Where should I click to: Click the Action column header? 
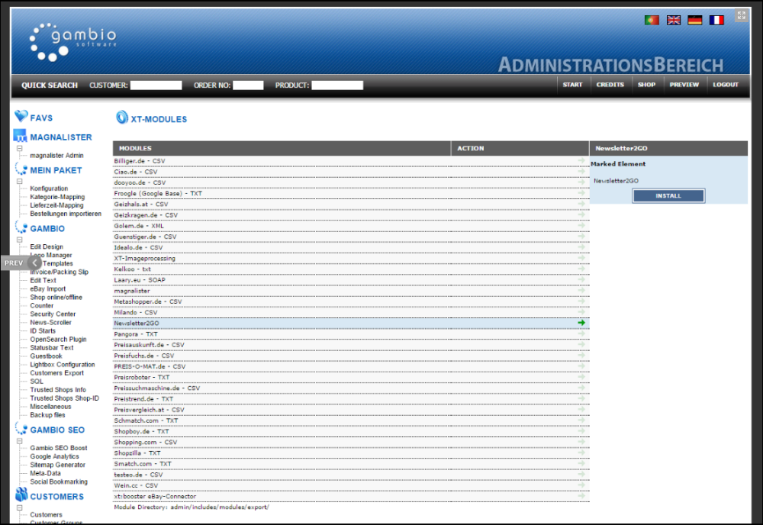click(x=520, y=148)
